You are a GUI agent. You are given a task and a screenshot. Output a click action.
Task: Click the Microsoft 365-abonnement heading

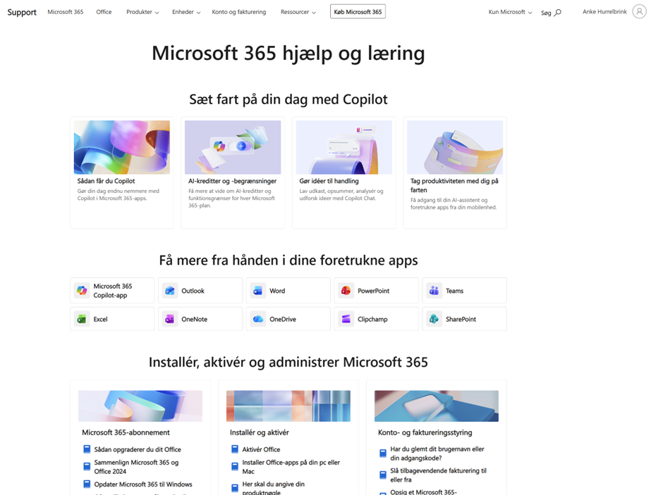tap(126, 432)
